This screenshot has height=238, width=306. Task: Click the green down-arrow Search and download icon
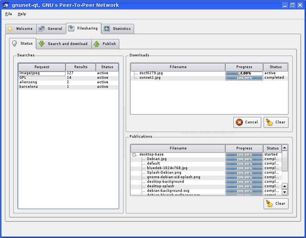pos(42,44)
